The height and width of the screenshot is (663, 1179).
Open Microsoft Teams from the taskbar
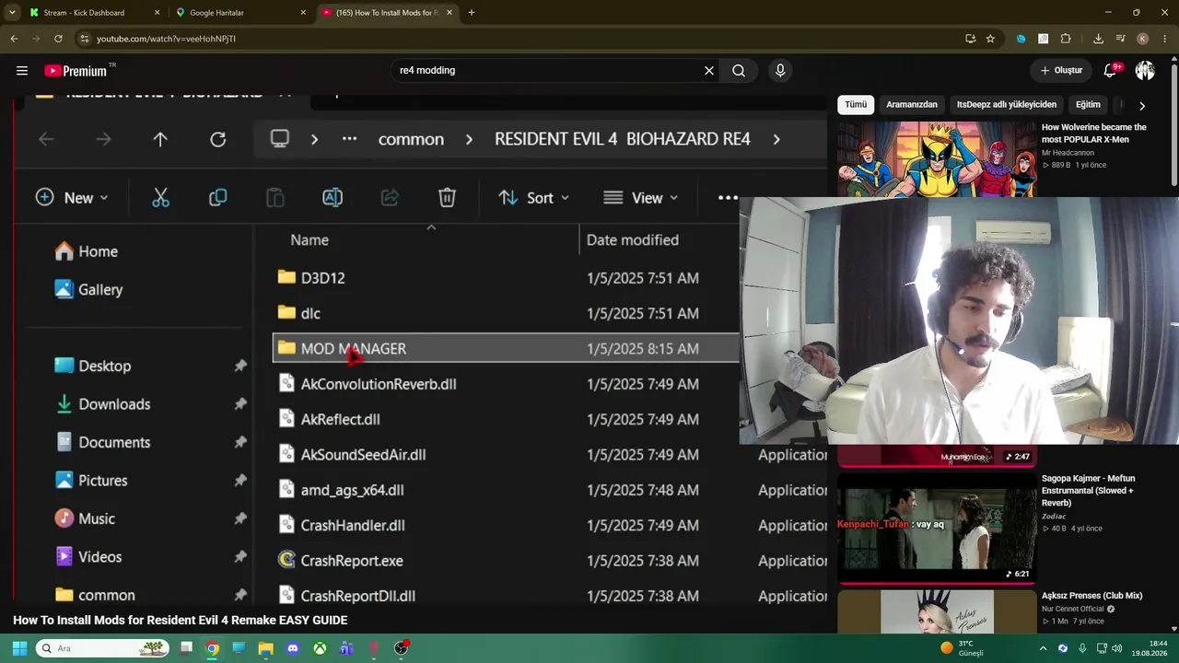[x=346, y=648]
